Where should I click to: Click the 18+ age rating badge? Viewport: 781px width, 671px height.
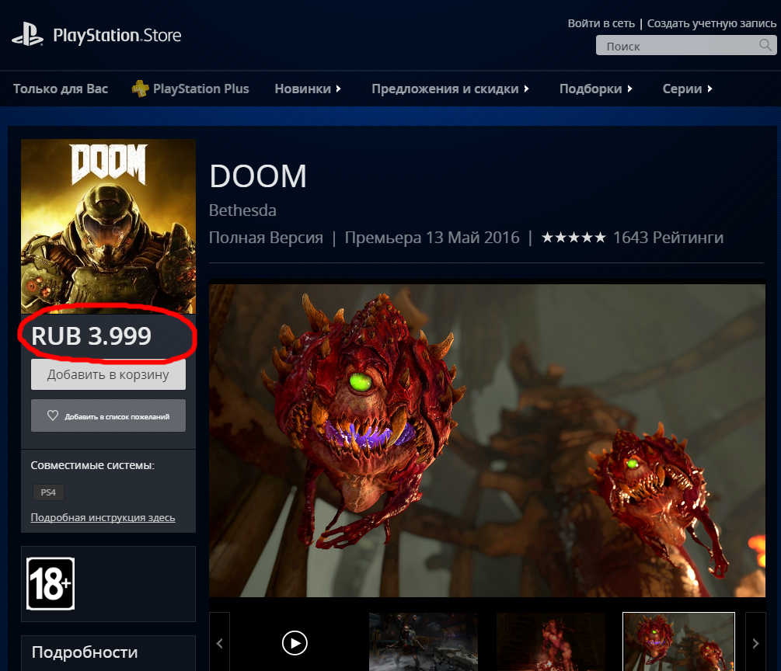pos(51,583)
